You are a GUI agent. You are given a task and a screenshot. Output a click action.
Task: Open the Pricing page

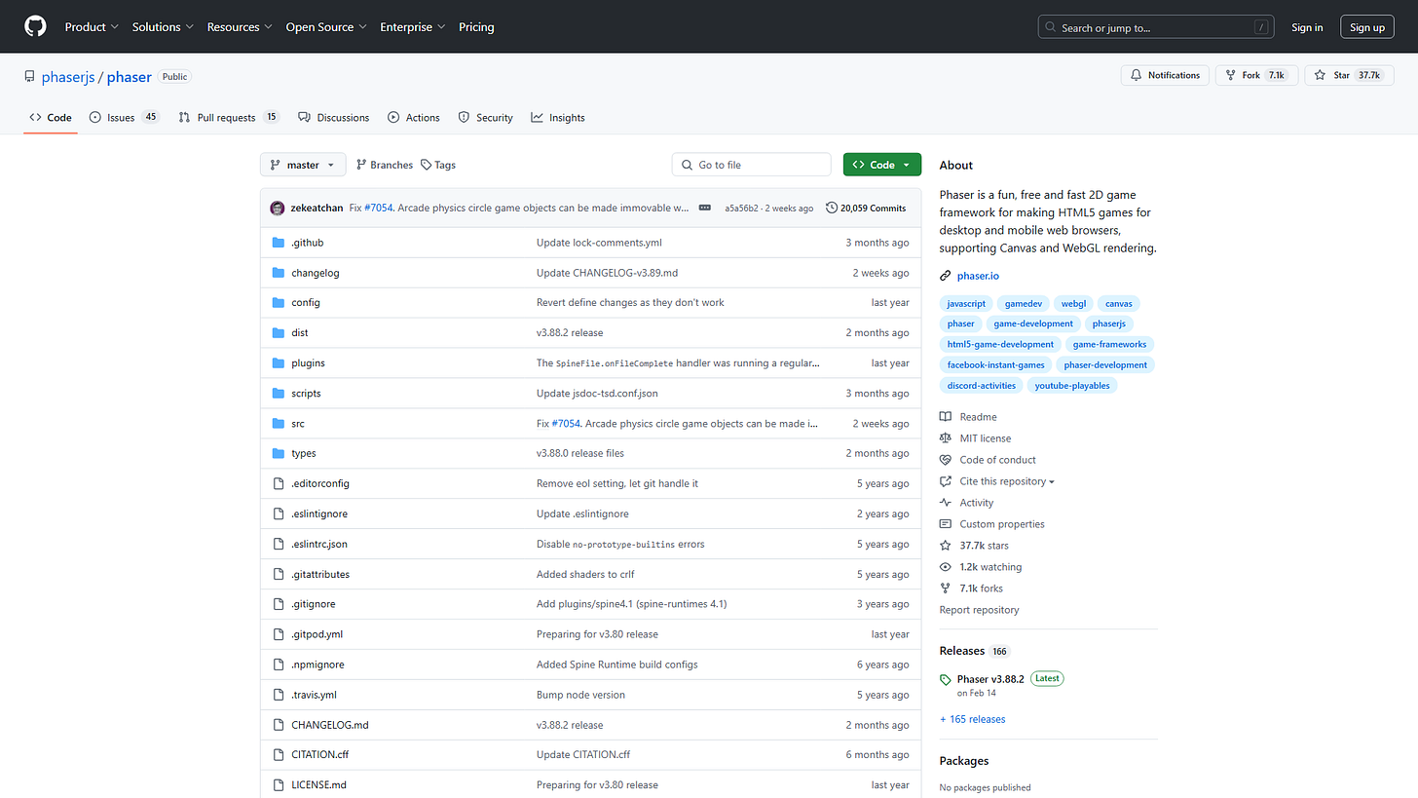pos(476,27)
